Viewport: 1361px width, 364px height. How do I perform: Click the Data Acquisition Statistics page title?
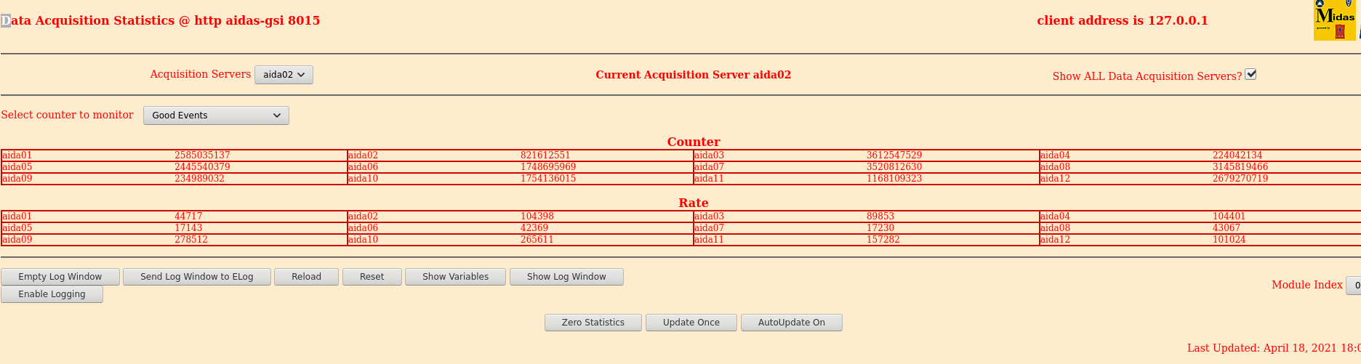pos(161,20)
